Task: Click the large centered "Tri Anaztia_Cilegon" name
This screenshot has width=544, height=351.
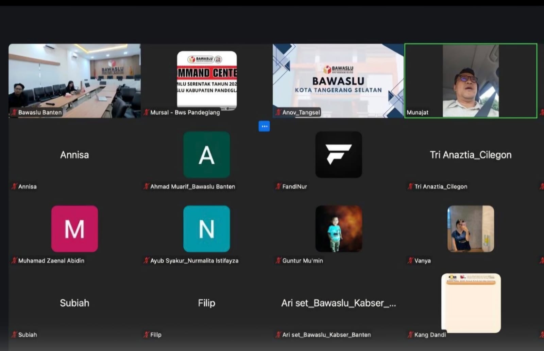Action: (471, 155)
